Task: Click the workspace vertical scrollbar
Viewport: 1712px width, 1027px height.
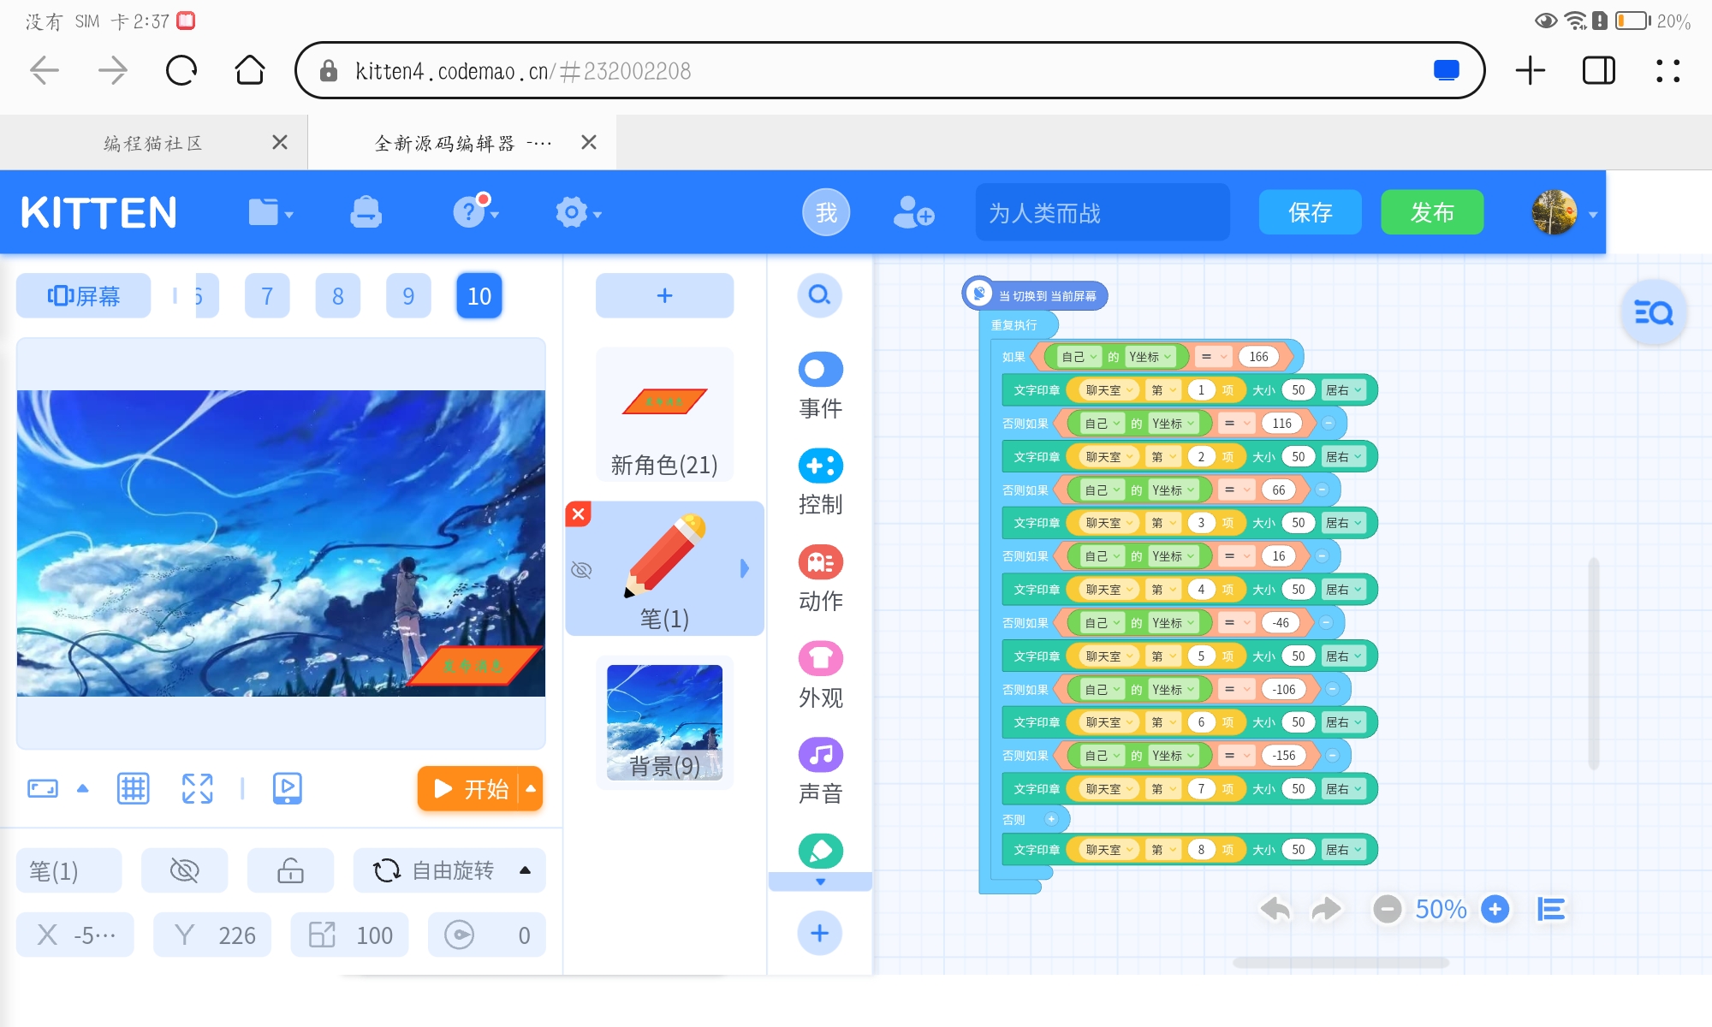Action: pyautogui.click(x=1594, y=664)
